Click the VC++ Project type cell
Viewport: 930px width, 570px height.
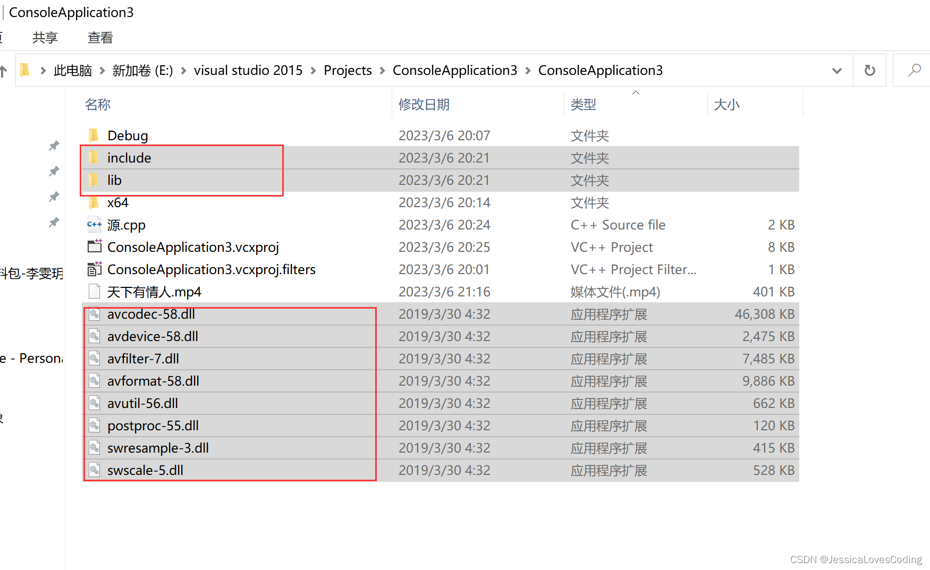pyautogui.click(x=612, y=247)
